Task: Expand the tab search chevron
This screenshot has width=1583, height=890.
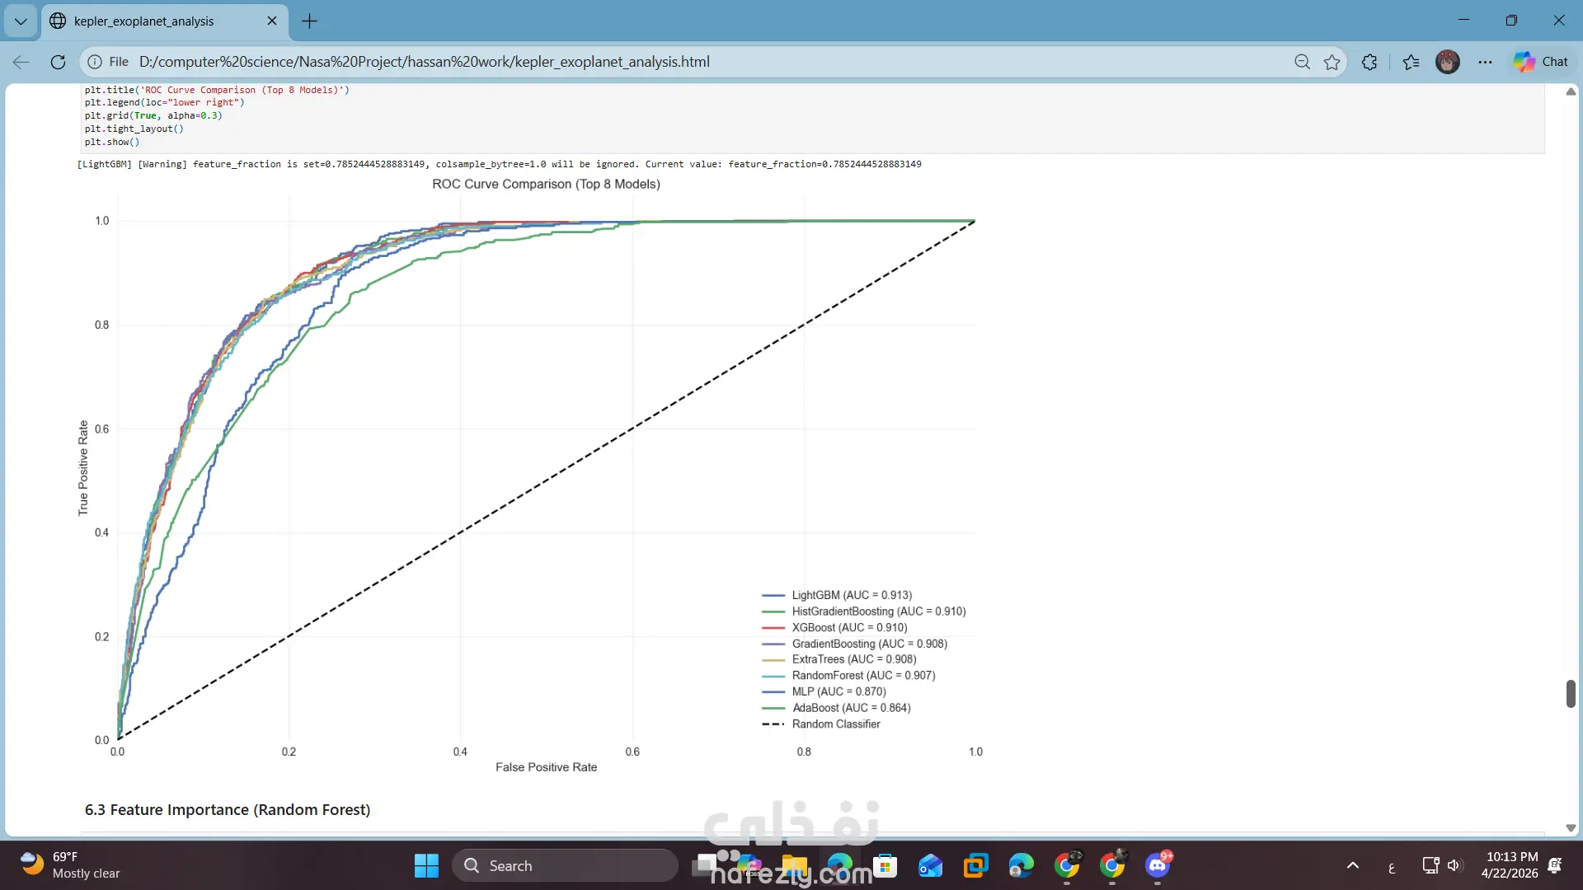Action: pos(21,21)
